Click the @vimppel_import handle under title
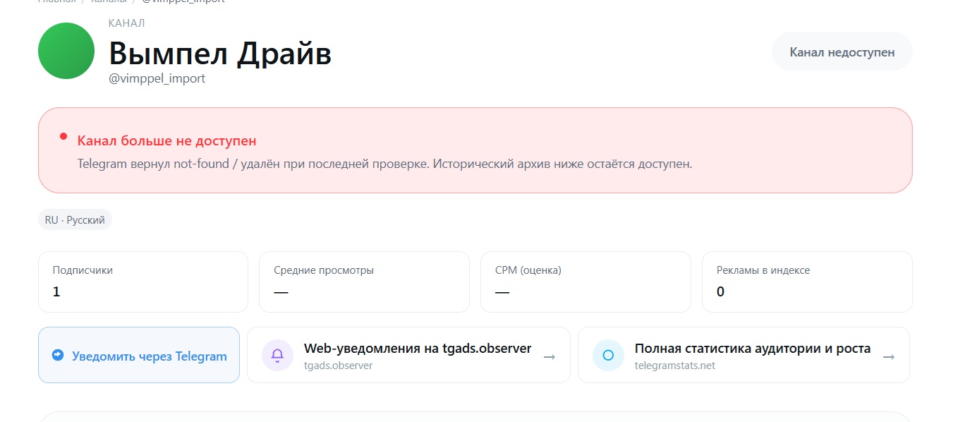 157,78
